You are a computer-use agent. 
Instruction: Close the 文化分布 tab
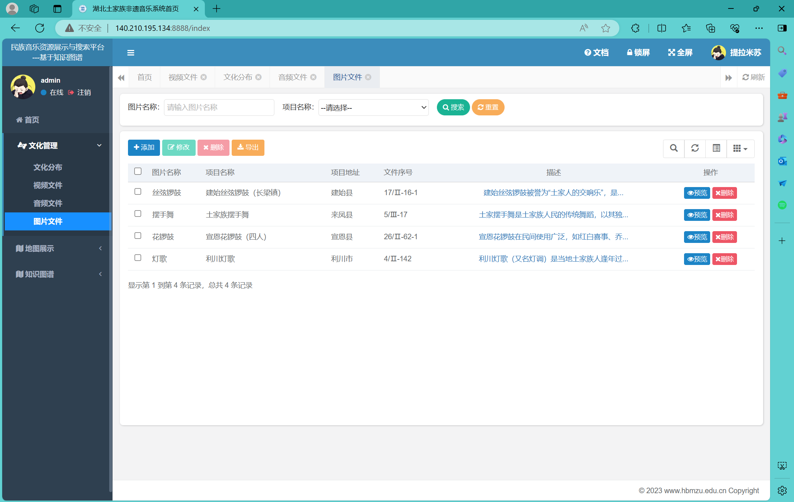point(259,77)
